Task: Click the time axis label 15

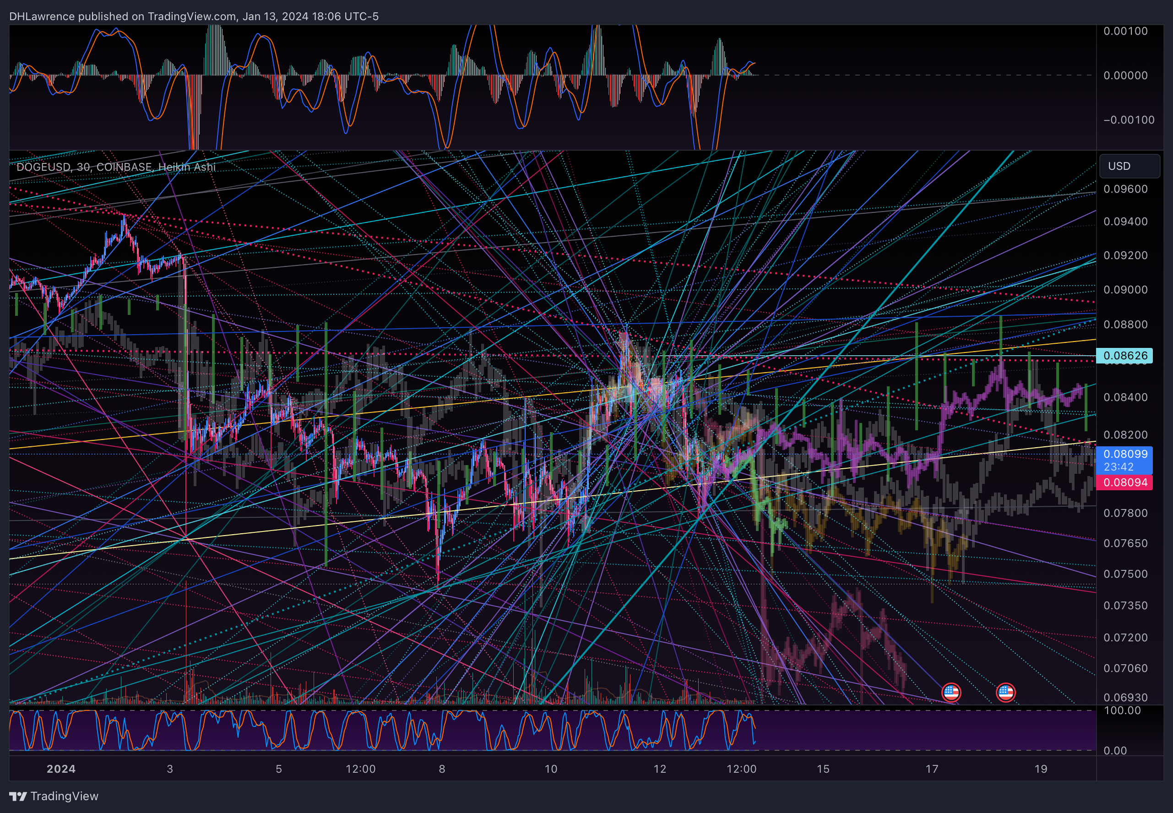Action: coord(823,769)
